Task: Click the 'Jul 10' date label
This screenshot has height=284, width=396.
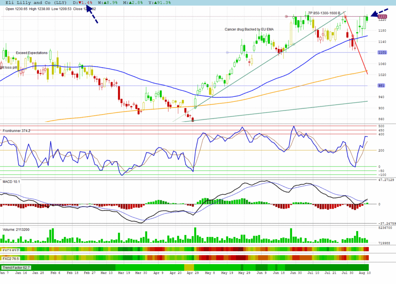Action: (313, 273)
